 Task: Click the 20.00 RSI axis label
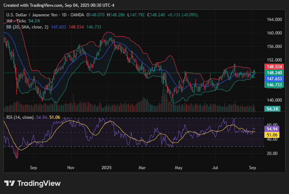click(x=272, y=153)
